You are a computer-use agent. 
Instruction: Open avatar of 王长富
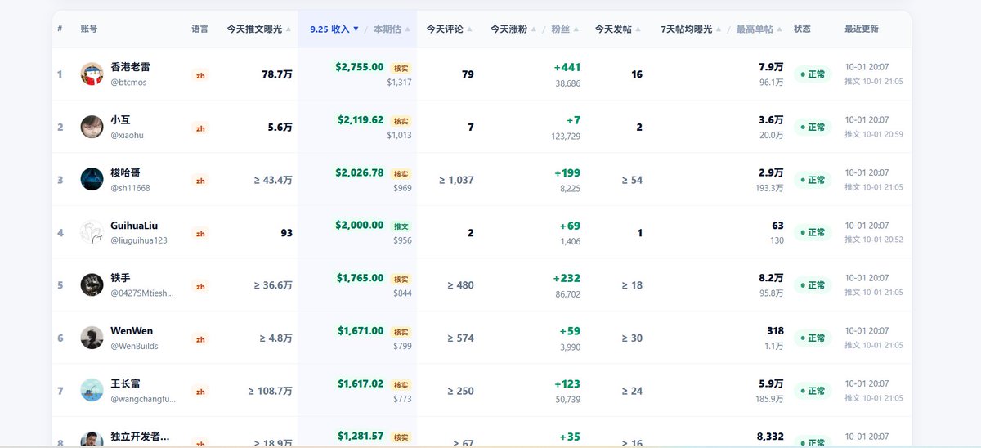(92, 391)
